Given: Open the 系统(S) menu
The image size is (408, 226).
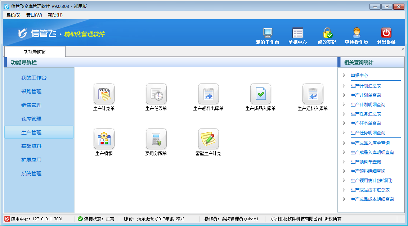Looking at the screenshot, I should (x=13, y=15).
